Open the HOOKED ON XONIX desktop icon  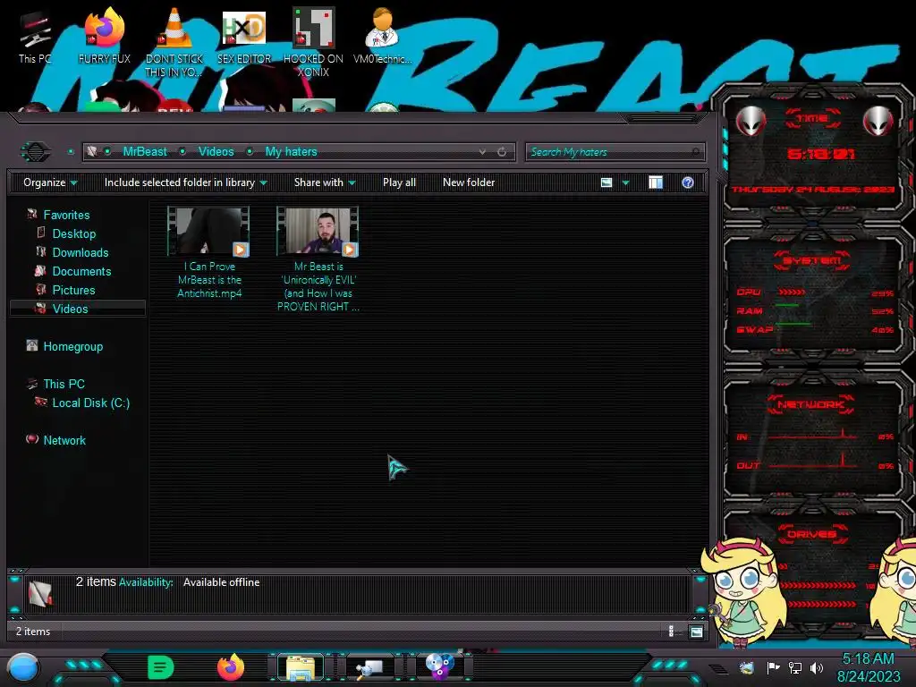[x=313, y=42]
